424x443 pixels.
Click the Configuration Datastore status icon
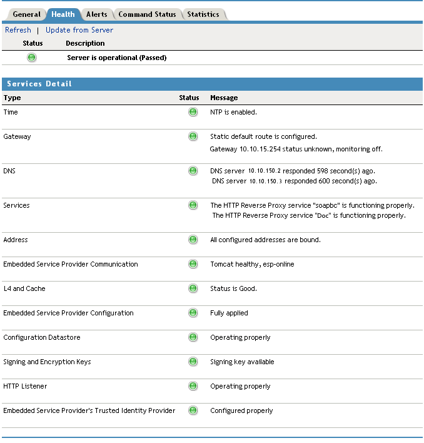193,337
